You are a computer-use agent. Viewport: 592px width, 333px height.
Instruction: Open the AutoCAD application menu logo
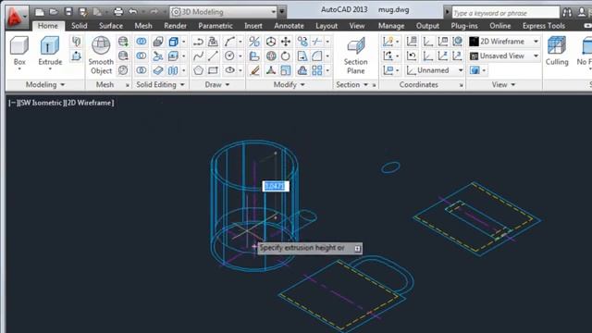[x=17, y=17]
